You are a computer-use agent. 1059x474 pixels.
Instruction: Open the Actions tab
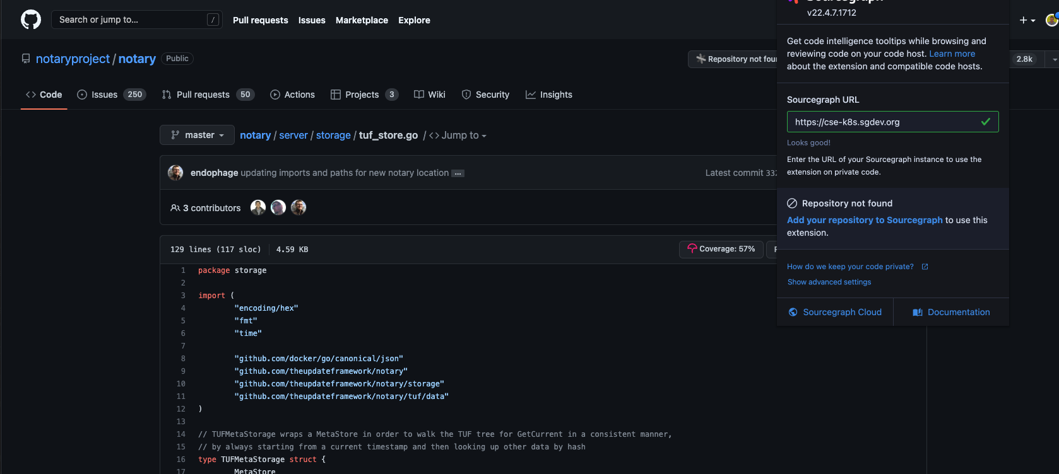pos(292,95)
